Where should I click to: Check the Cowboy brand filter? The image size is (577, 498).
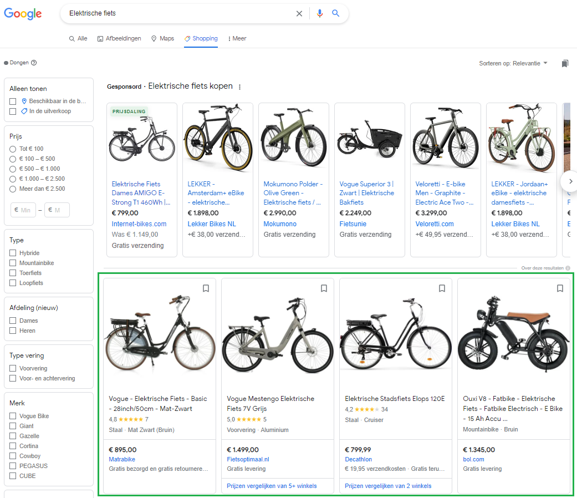(x=13, y=456)
